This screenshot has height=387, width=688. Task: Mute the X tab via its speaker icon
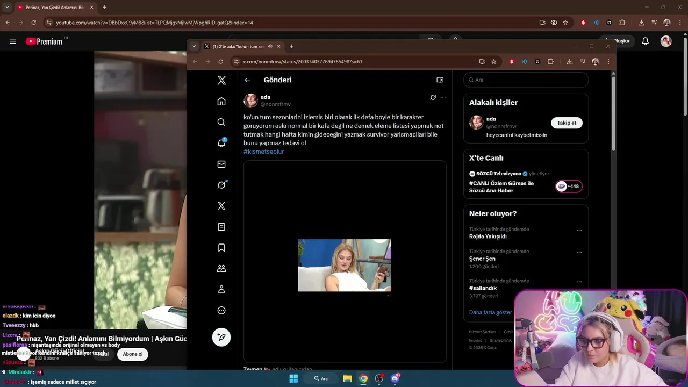click(270, 46)
